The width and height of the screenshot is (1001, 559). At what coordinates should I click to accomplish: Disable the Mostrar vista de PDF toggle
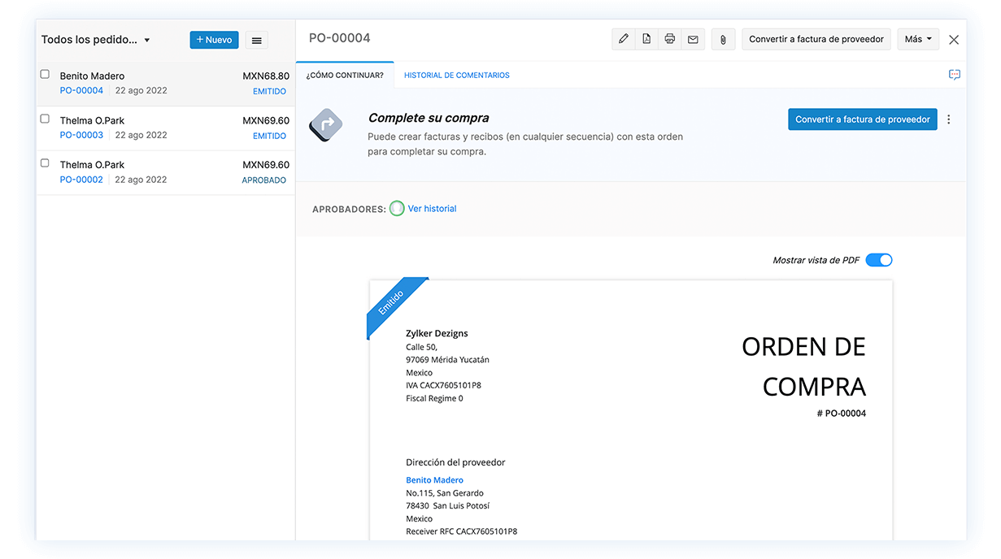878,259
